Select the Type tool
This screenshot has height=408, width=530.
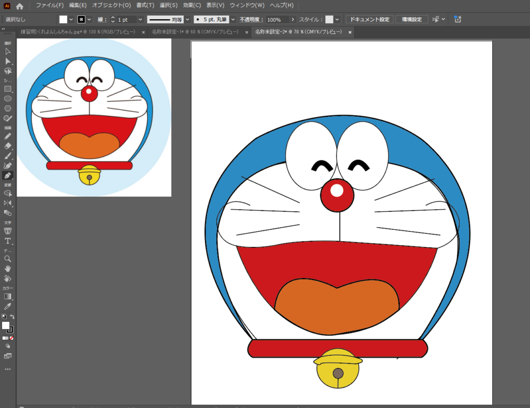[8, 241]
